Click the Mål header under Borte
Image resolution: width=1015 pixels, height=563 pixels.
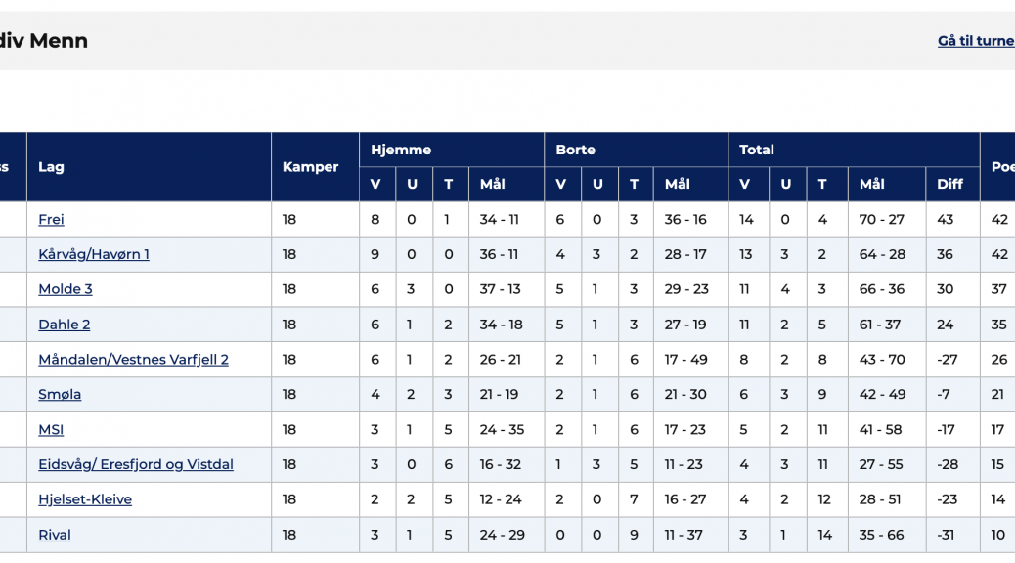coord(677,184)
